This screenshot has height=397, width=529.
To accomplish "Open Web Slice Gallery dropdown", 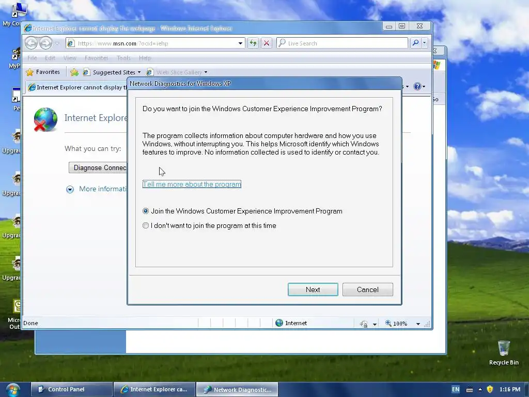I will click(177, 72).
